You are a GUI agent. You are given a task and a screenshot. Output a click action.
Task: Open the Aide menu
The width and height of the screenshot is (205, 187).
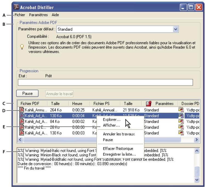tap(55, 15)
